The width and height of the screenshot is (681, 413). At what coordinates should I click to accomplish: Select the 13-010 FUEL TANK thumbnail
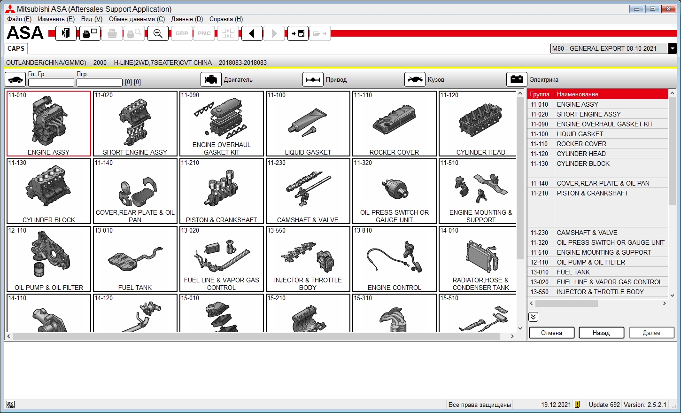pos(135,259)
